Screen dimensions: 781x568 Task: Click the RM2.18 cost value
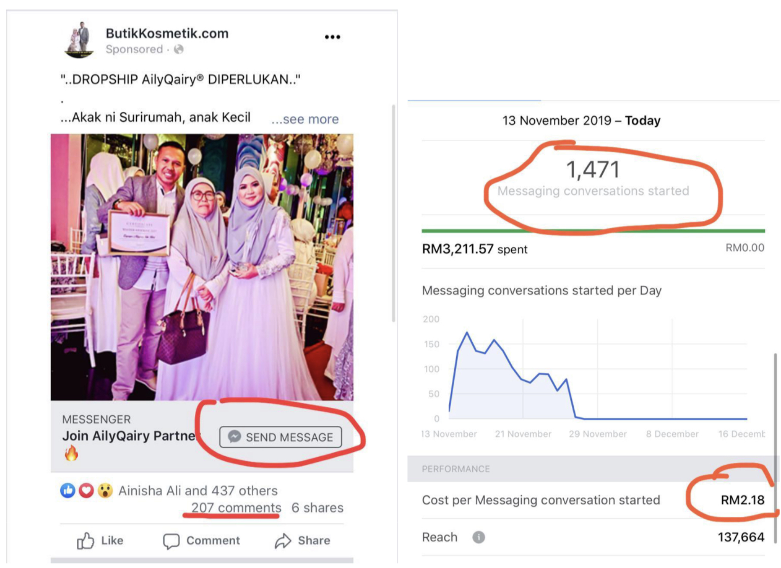tap(743, 500)
